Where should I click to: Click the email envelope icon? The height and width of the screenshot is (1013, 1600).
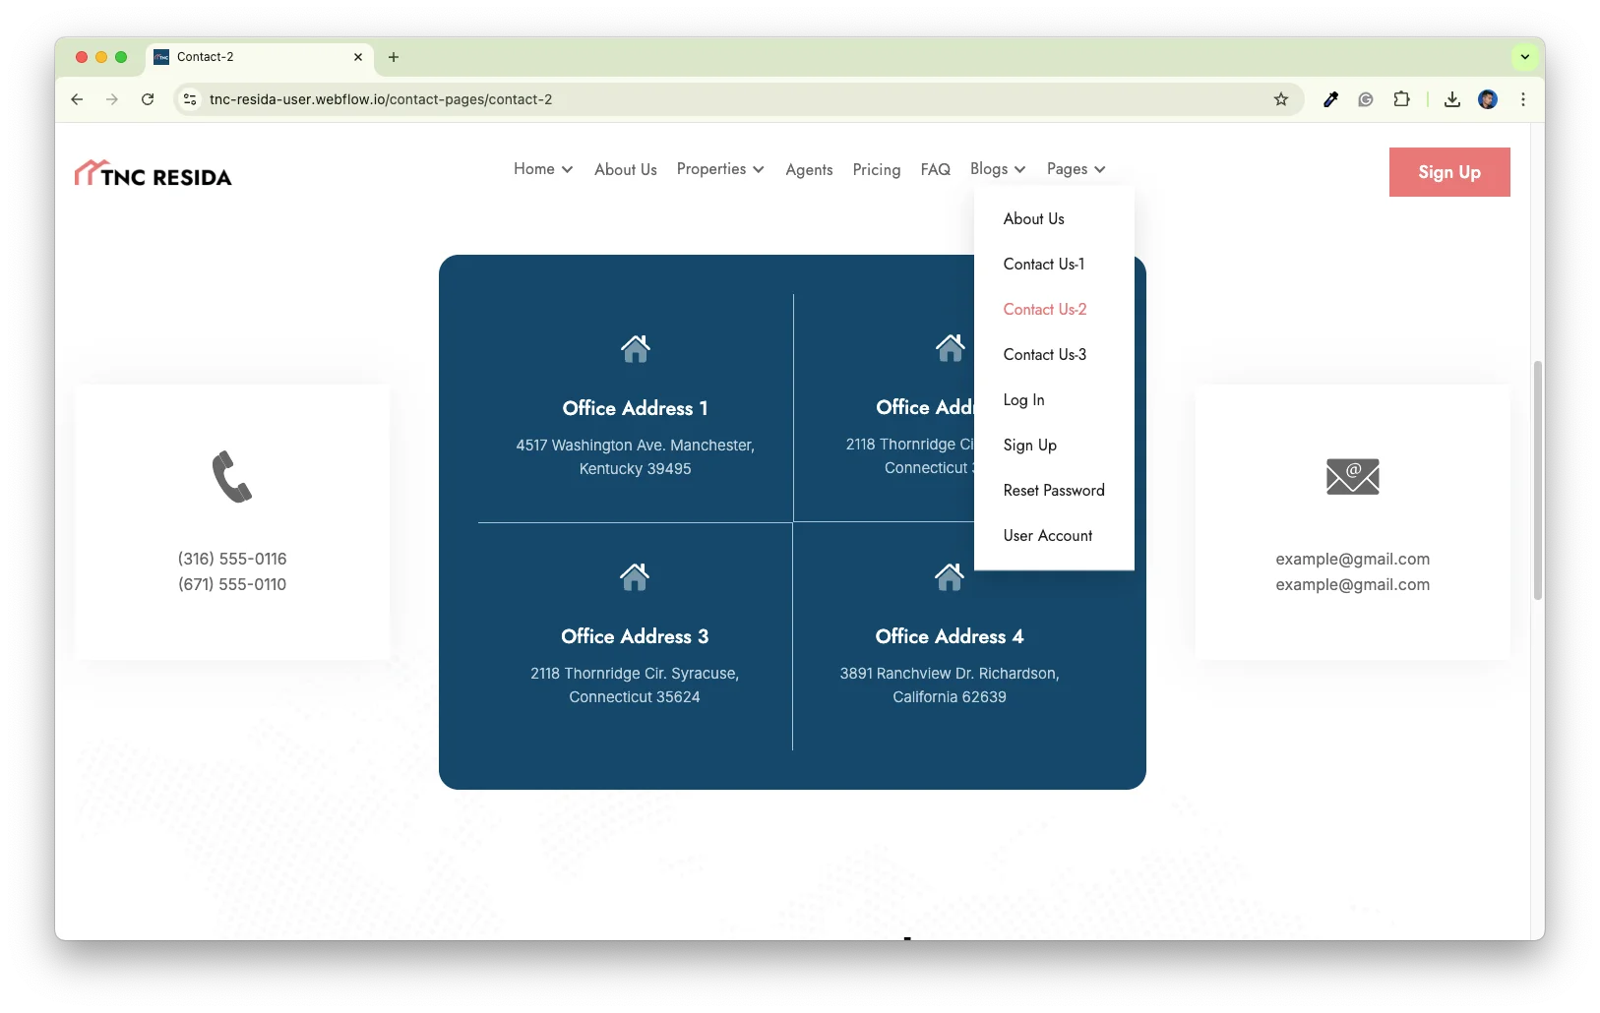1352,477
